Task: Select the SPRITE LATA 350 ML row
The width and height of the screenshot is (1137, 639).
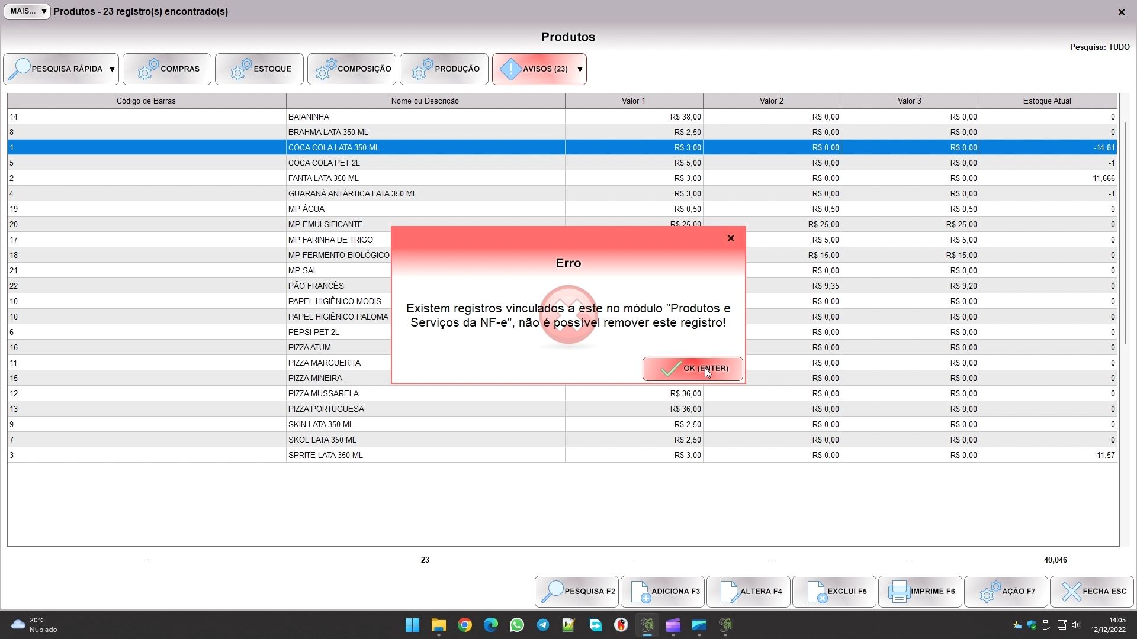Action: click(325, 455)
